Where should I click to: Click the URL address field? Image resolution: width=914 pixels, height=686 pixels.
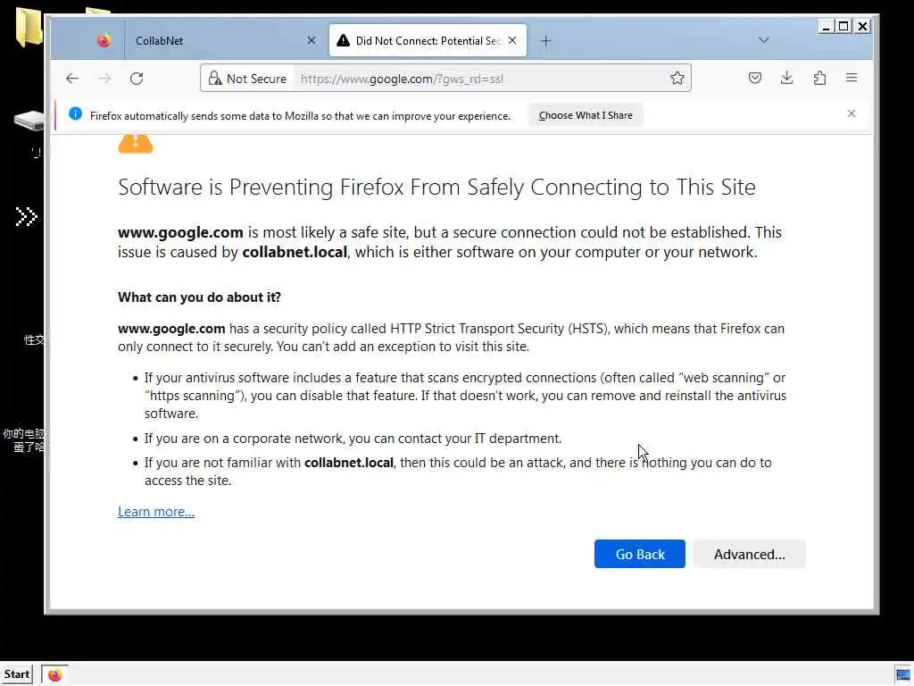(x=482, y=79)
